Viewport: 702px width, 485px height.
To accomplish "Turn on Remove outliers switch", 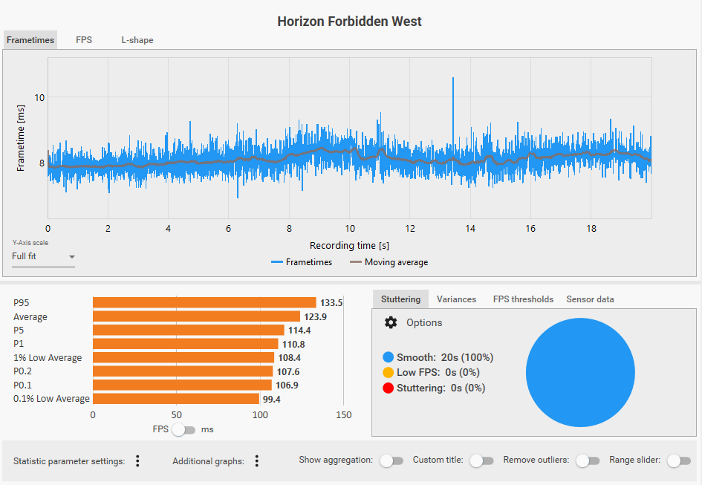I will [588, 460].
